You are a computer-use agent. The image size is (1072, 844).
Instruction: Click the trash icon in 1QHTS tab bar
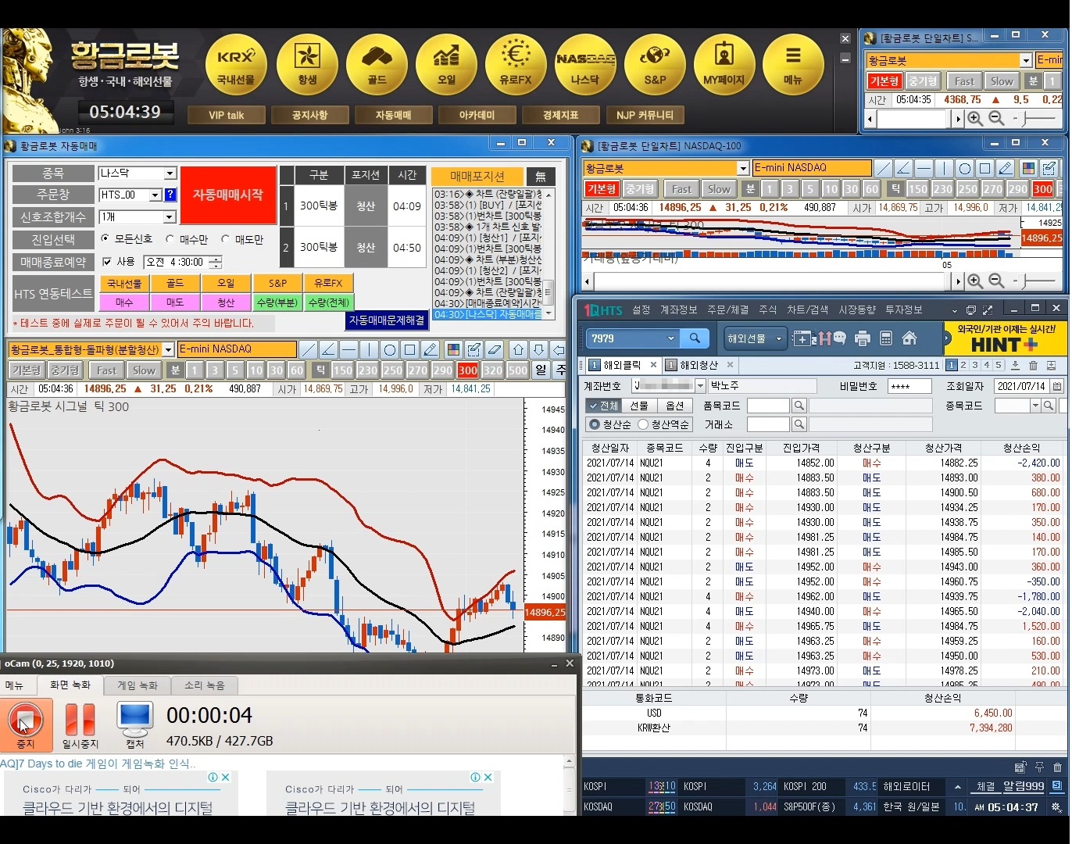[x=1033, y=365]
